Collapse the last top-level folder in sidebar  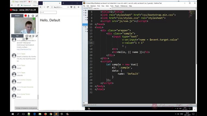tap(84, 27)
